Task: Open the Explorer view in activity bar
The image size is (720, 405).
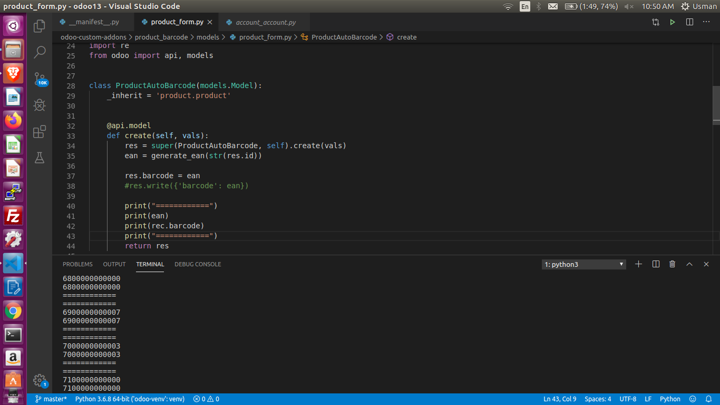Action: (x=40, y=26)
